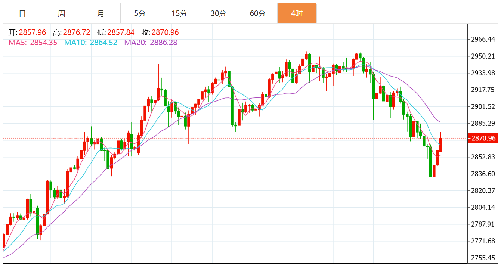Image resolution: width=498 pixels, height=264 pixels.
Task: Click the 2771.68 price axis label
Action: [x=483, y=241]
